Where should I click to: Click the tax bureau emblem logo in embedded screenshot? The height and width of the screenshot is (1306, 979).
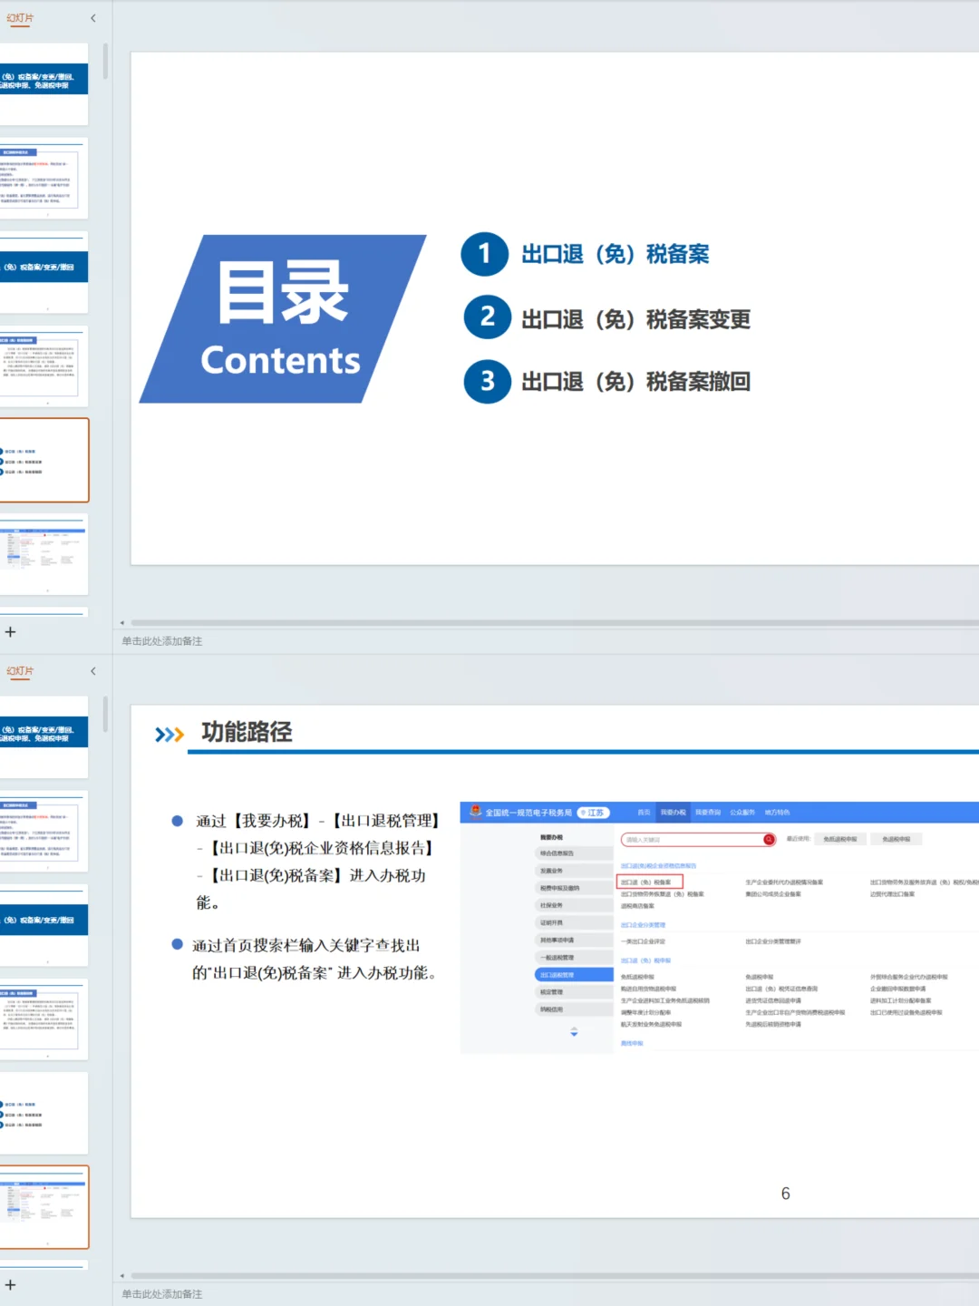pos(475,812)
